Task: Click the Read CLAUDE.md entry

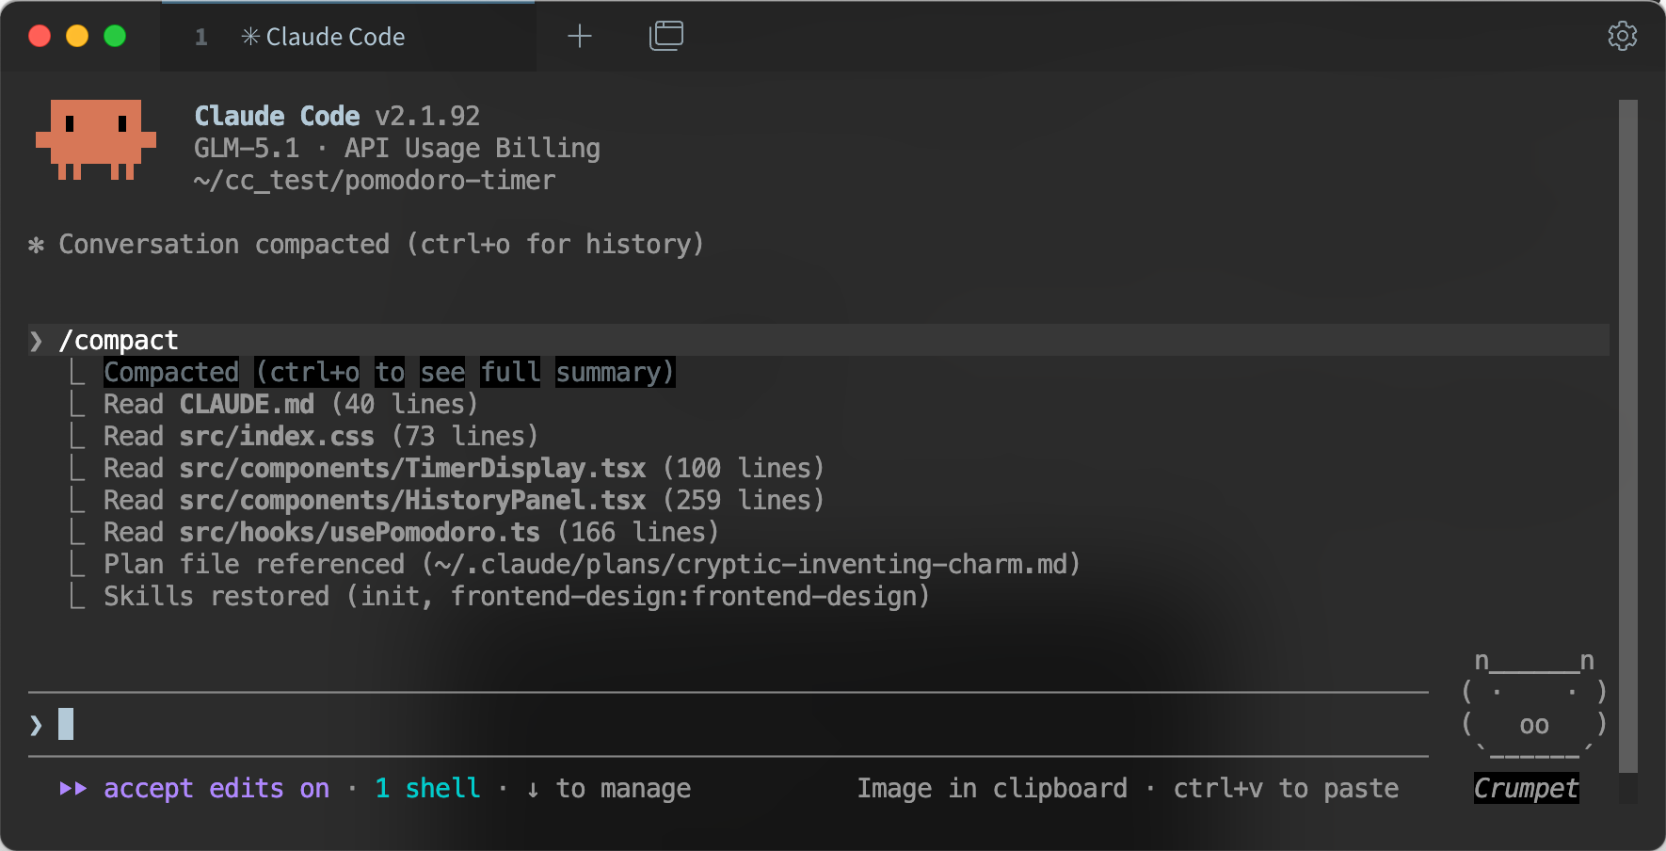Action: [290, 404]
